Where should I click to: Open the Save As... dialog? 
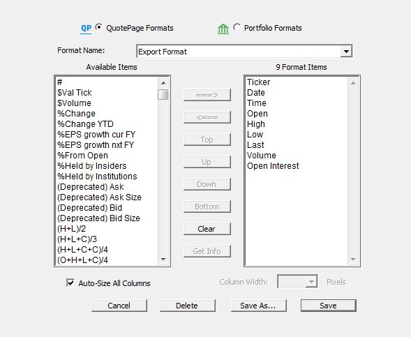258,306
